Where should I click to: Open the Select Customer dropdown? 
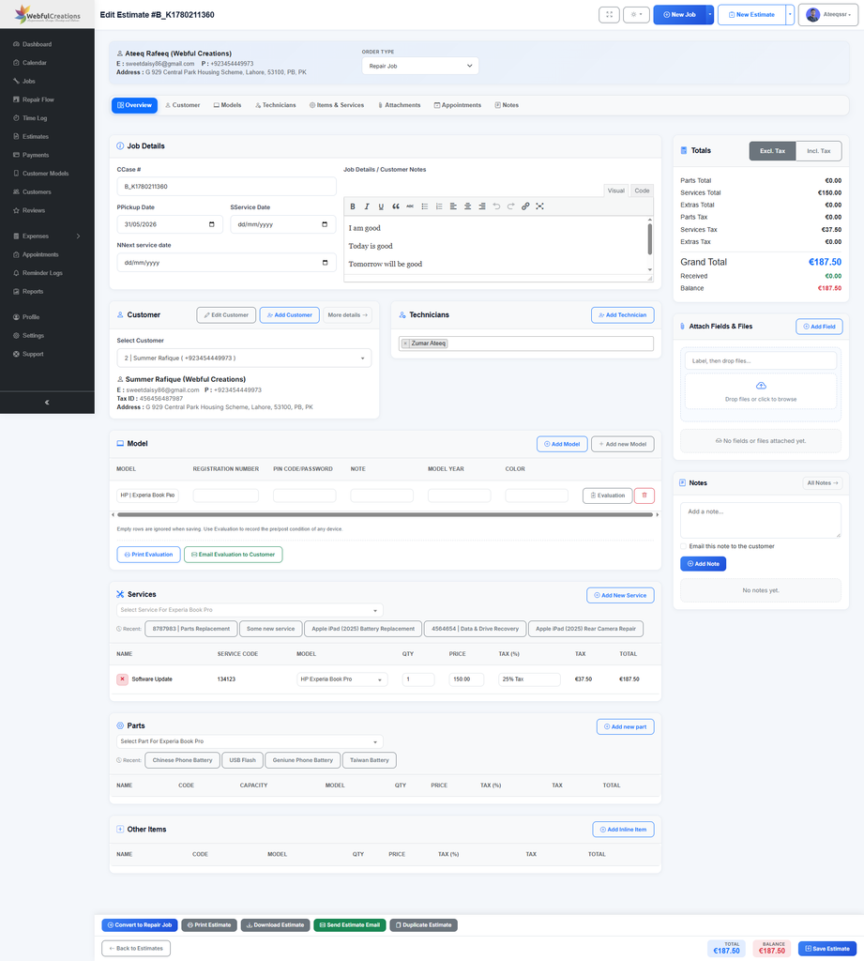tap(244, 358)
